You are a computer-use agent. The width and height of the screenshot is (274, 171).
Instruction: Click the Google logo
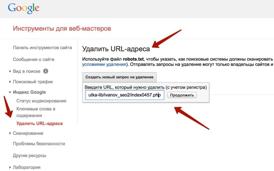(x=24, y=8)
